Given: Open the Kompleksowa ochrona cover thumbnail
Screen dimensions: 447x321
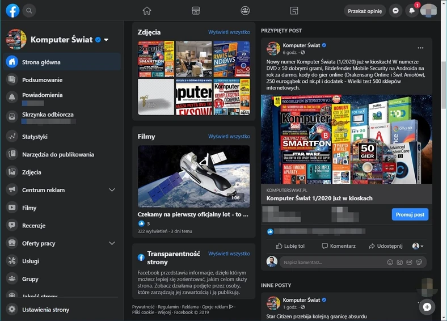Looking at the screenshot, I should pyautogui.click(x=232, y=97).
